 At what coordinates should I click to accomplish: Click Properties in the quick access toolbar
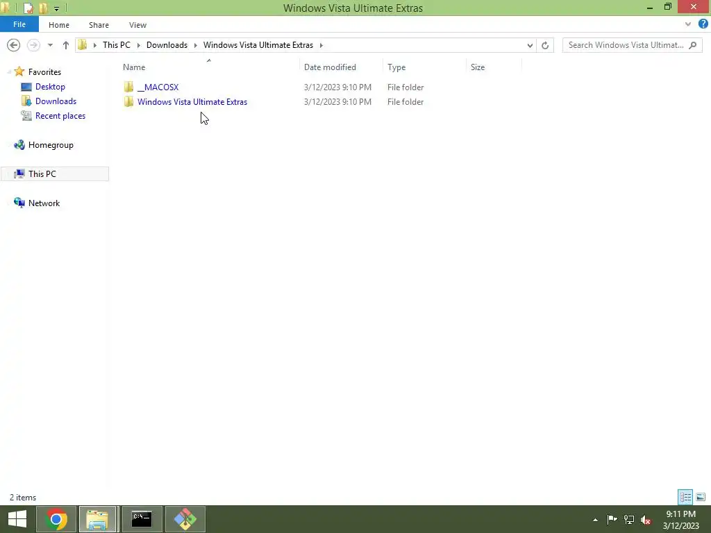(28, 8)
